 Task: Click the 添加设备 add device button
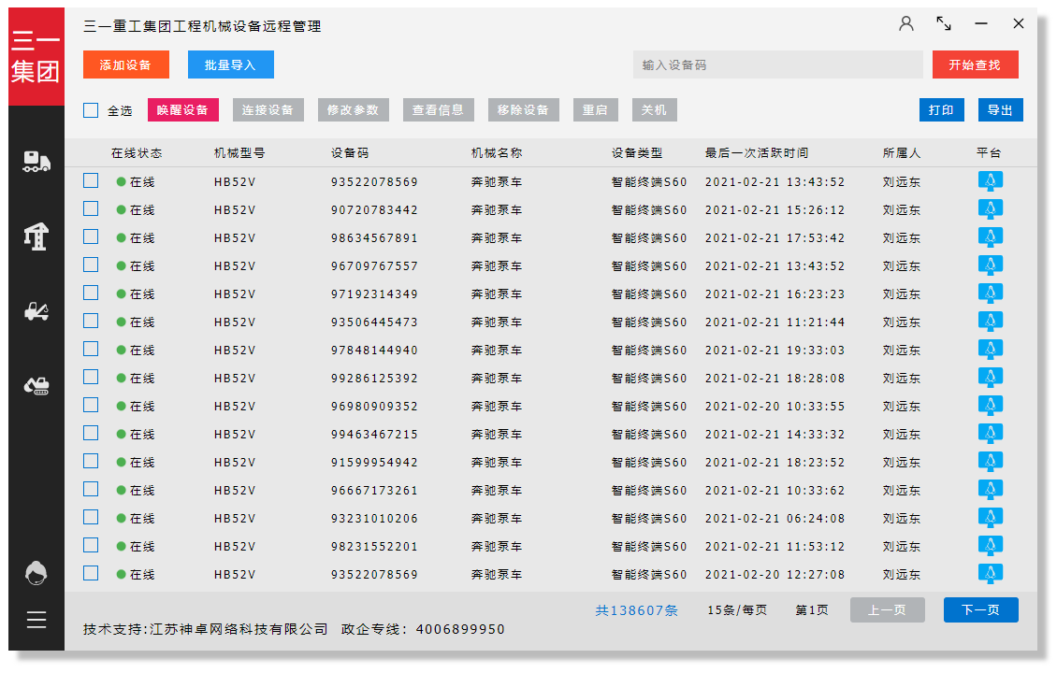[126, 64]
